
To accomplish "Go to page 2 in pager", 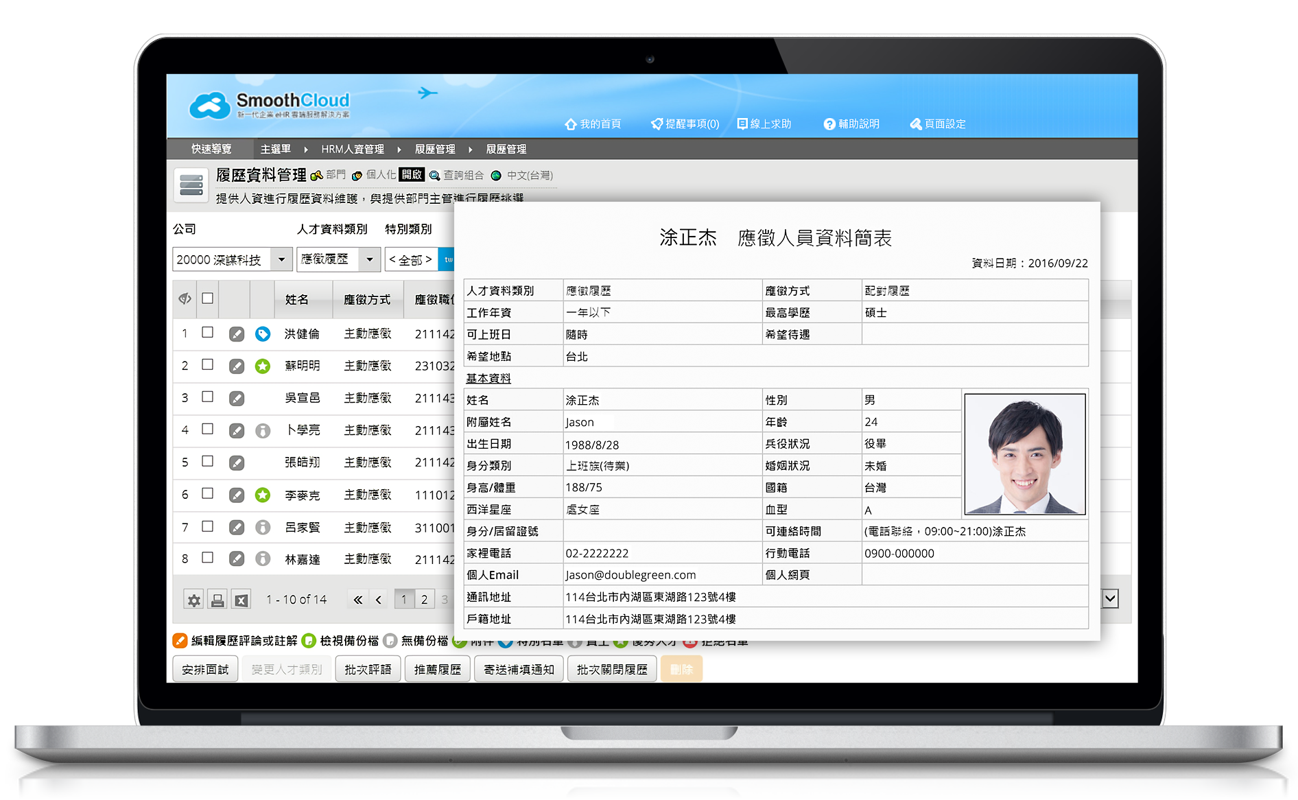I will (425, 600).
